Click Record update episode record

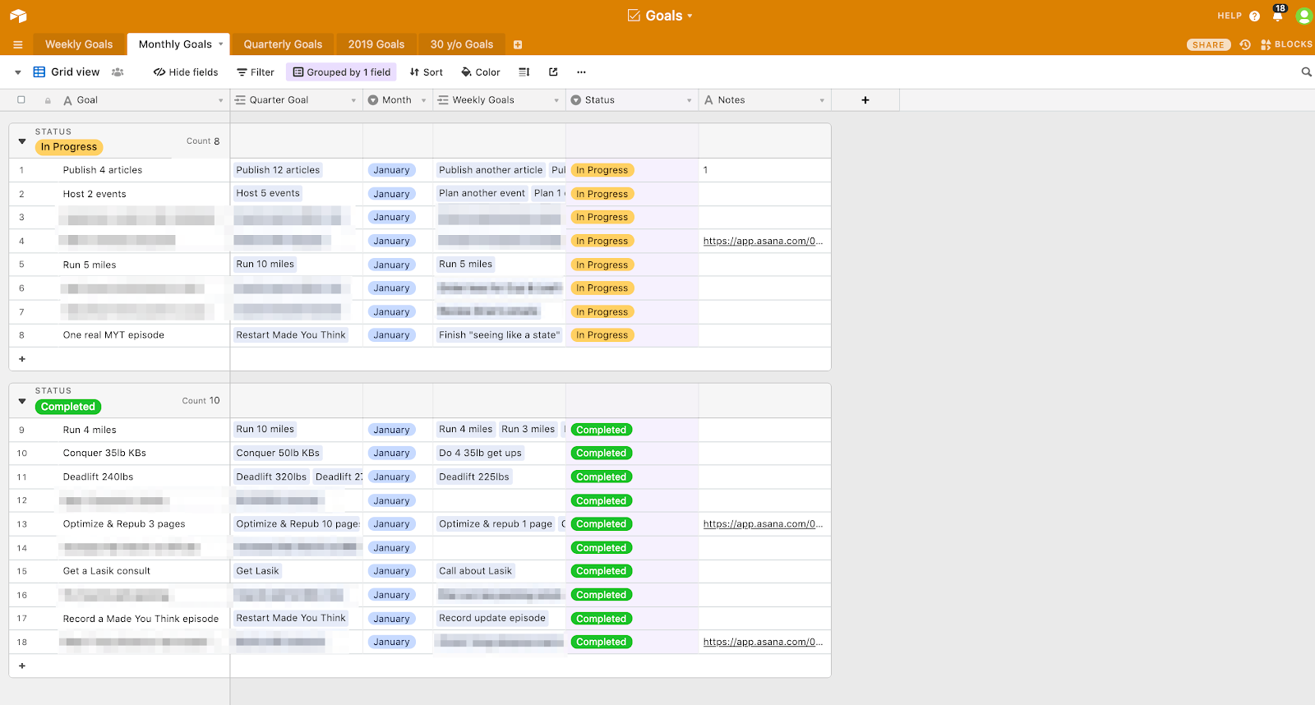click(492, 618)
